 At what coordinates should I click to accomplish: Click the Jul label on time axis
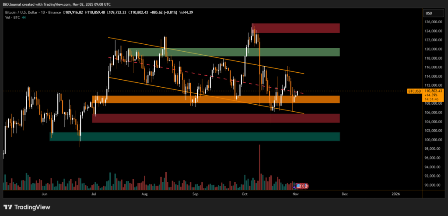[x=94, y=194]
